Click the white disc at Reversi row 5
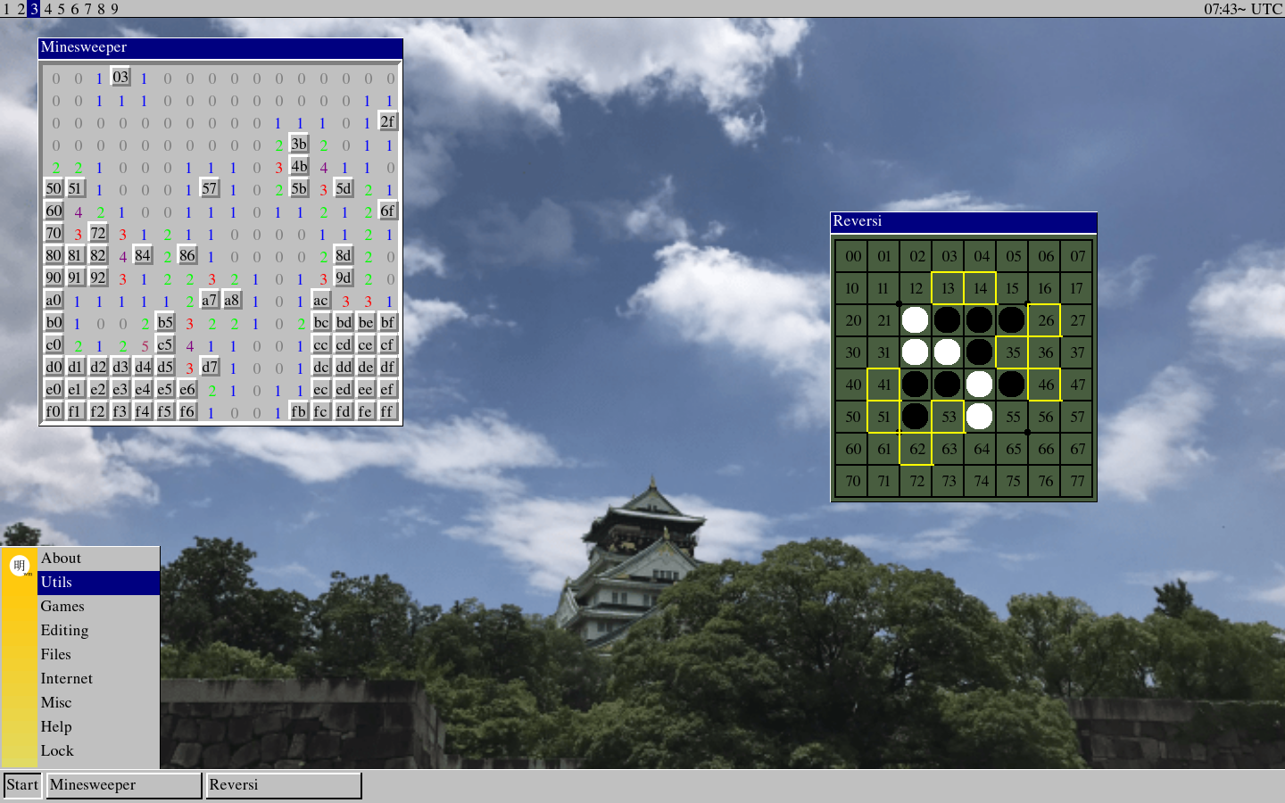Viewport: 1285px width, 803px height. [x=980, y=417]
